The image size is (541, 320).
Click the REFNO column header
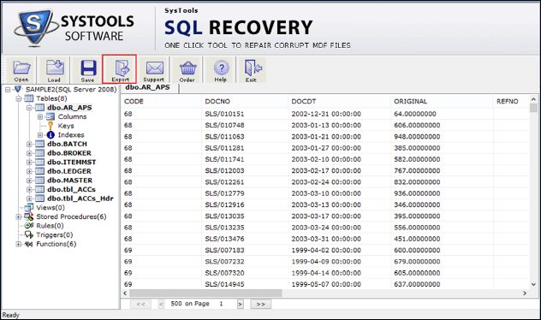click(x=511, y=101)
